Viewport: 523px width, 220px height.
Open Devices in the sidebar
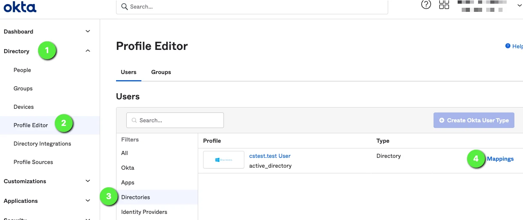[24, 107]
